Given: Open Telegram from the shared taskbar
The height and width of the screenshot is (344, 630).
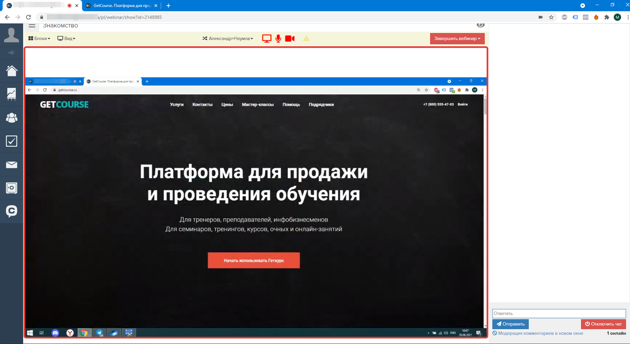Looking at the screenshot, I should tap(99, 333).
